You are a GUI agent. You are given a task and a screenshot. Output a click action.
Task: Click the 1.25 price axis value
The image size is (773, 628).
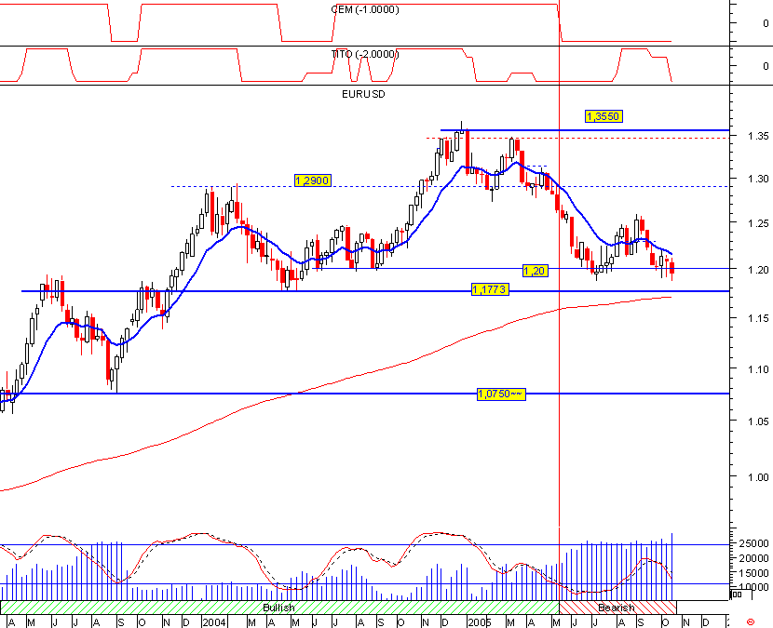point(758,223)
